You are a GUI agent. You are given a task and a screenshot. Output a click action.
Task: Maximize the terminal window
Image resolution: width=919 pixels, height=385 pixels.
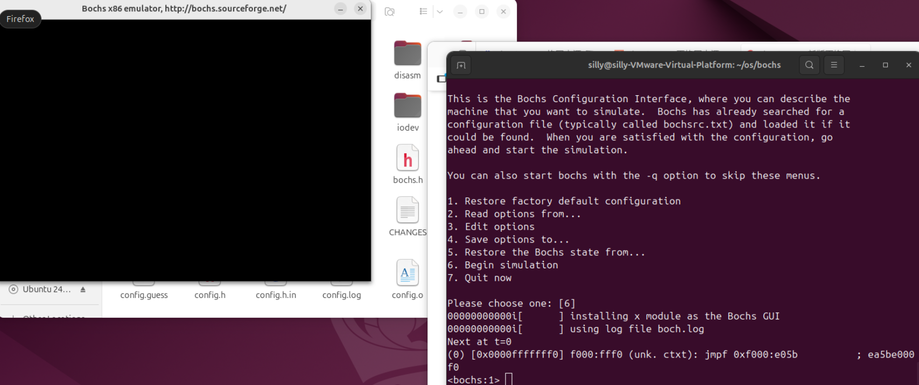[x=885, y=65]
